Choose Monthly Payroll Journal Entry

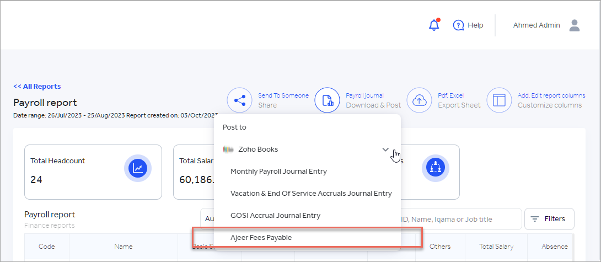tap(278, 172)
